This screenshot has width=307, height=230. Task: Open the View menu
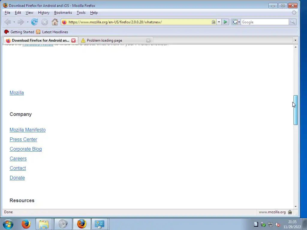pyautogui.click(x=29, y=13)
